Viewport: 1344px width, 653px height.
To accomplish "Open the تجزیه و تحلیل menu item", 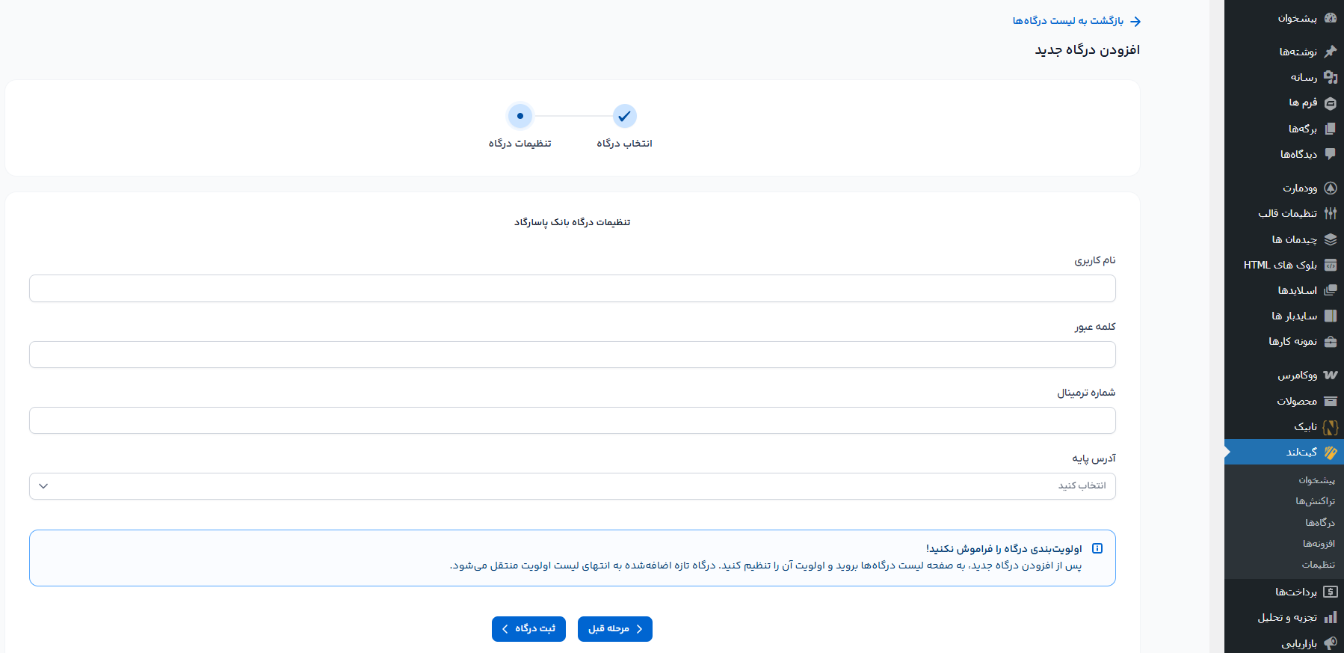I will (1284, 617).
